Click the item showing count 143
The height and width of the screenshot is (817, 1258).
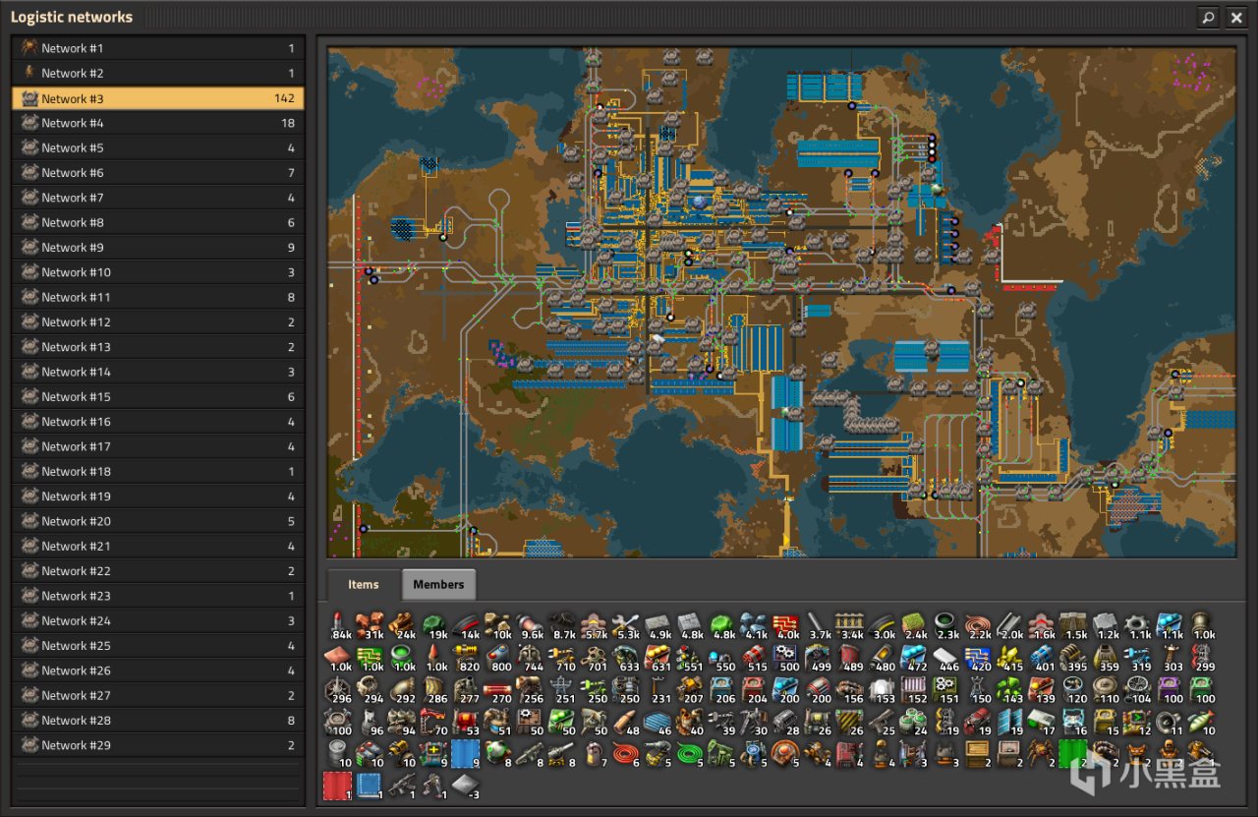pyautogui.click(x=1011, y=689)
